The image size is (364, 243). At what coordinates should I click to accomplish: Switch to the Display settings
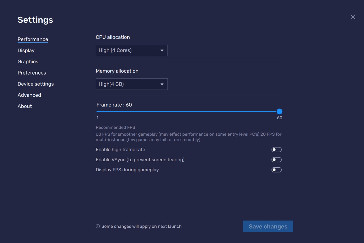[26, 50]
